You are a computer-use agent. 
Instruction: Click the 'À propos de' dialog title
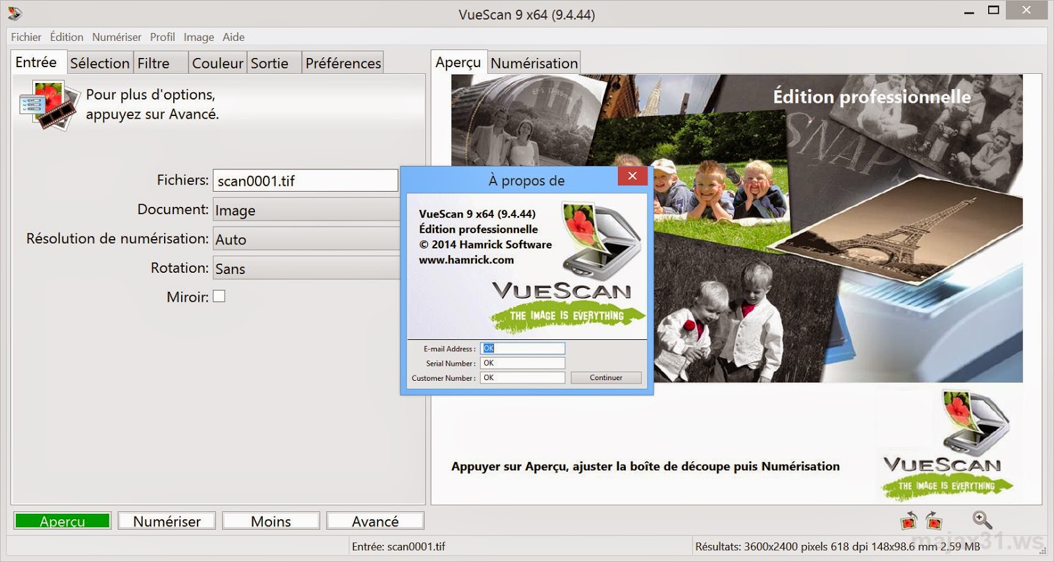coord(526,181)
